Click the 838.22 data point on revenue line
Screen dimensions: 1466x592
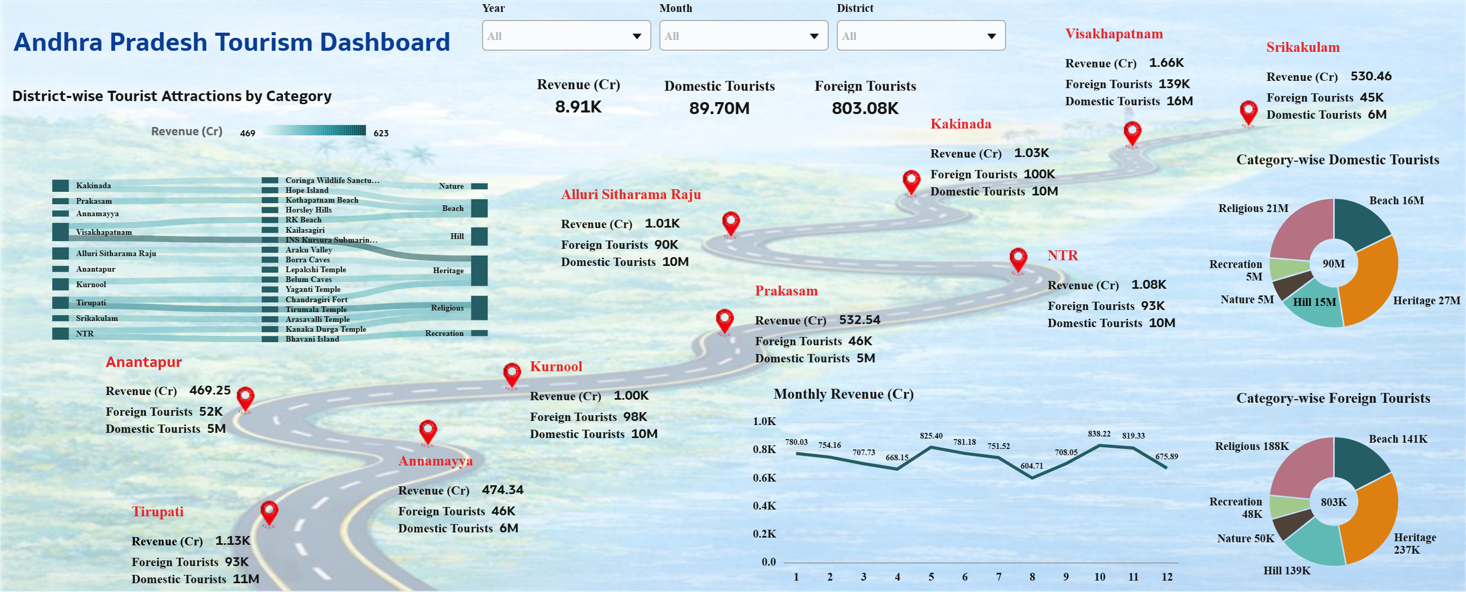point(1100,445)
